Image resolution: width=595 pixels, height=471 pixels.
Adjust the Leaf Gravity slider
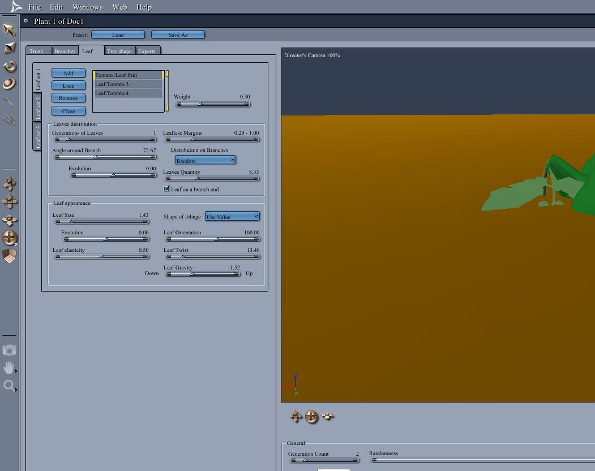pyautogui.click(x=203, y=274)
